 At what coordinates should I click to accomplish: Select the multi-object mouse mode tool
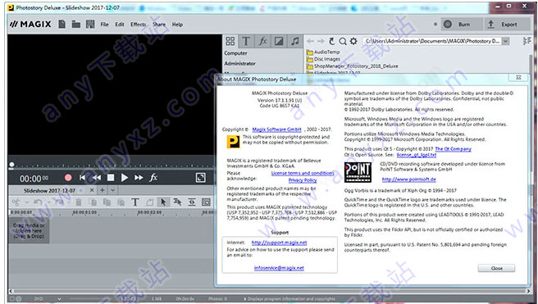tap(177, 202)
